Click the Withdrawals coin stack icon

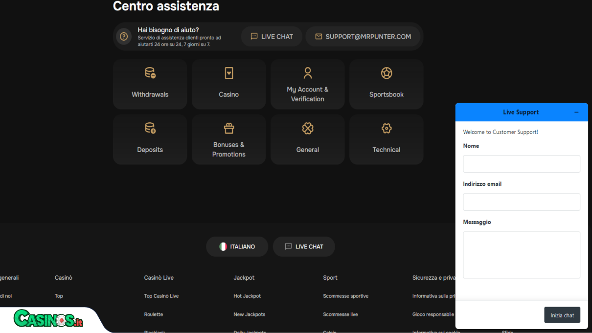click(150, 73)
